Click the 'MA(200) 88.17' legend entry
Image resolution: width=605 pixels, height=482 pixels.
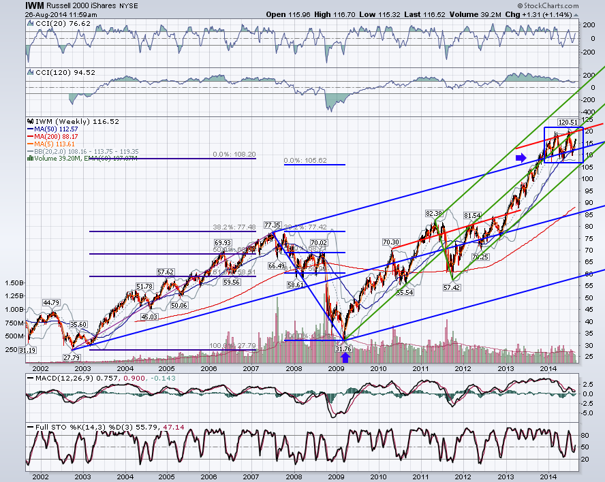[56, 137]
